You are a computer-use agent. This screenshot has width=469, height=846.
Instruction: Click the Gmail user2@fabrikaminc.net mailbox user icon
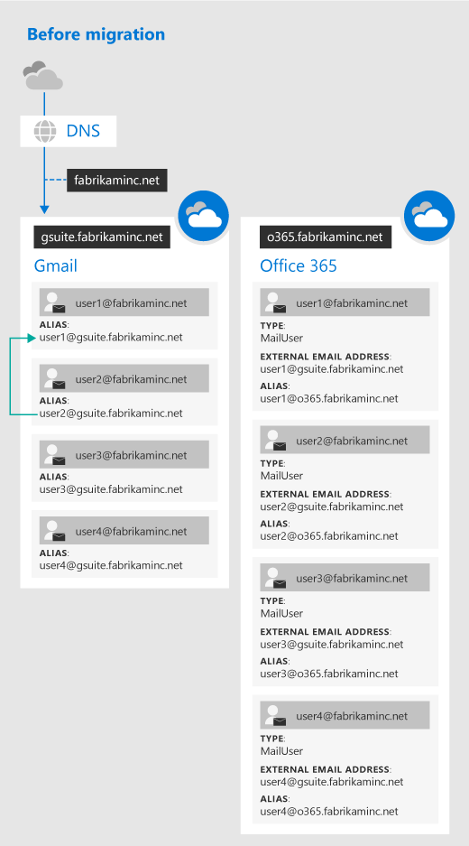[x=55, y=378]
